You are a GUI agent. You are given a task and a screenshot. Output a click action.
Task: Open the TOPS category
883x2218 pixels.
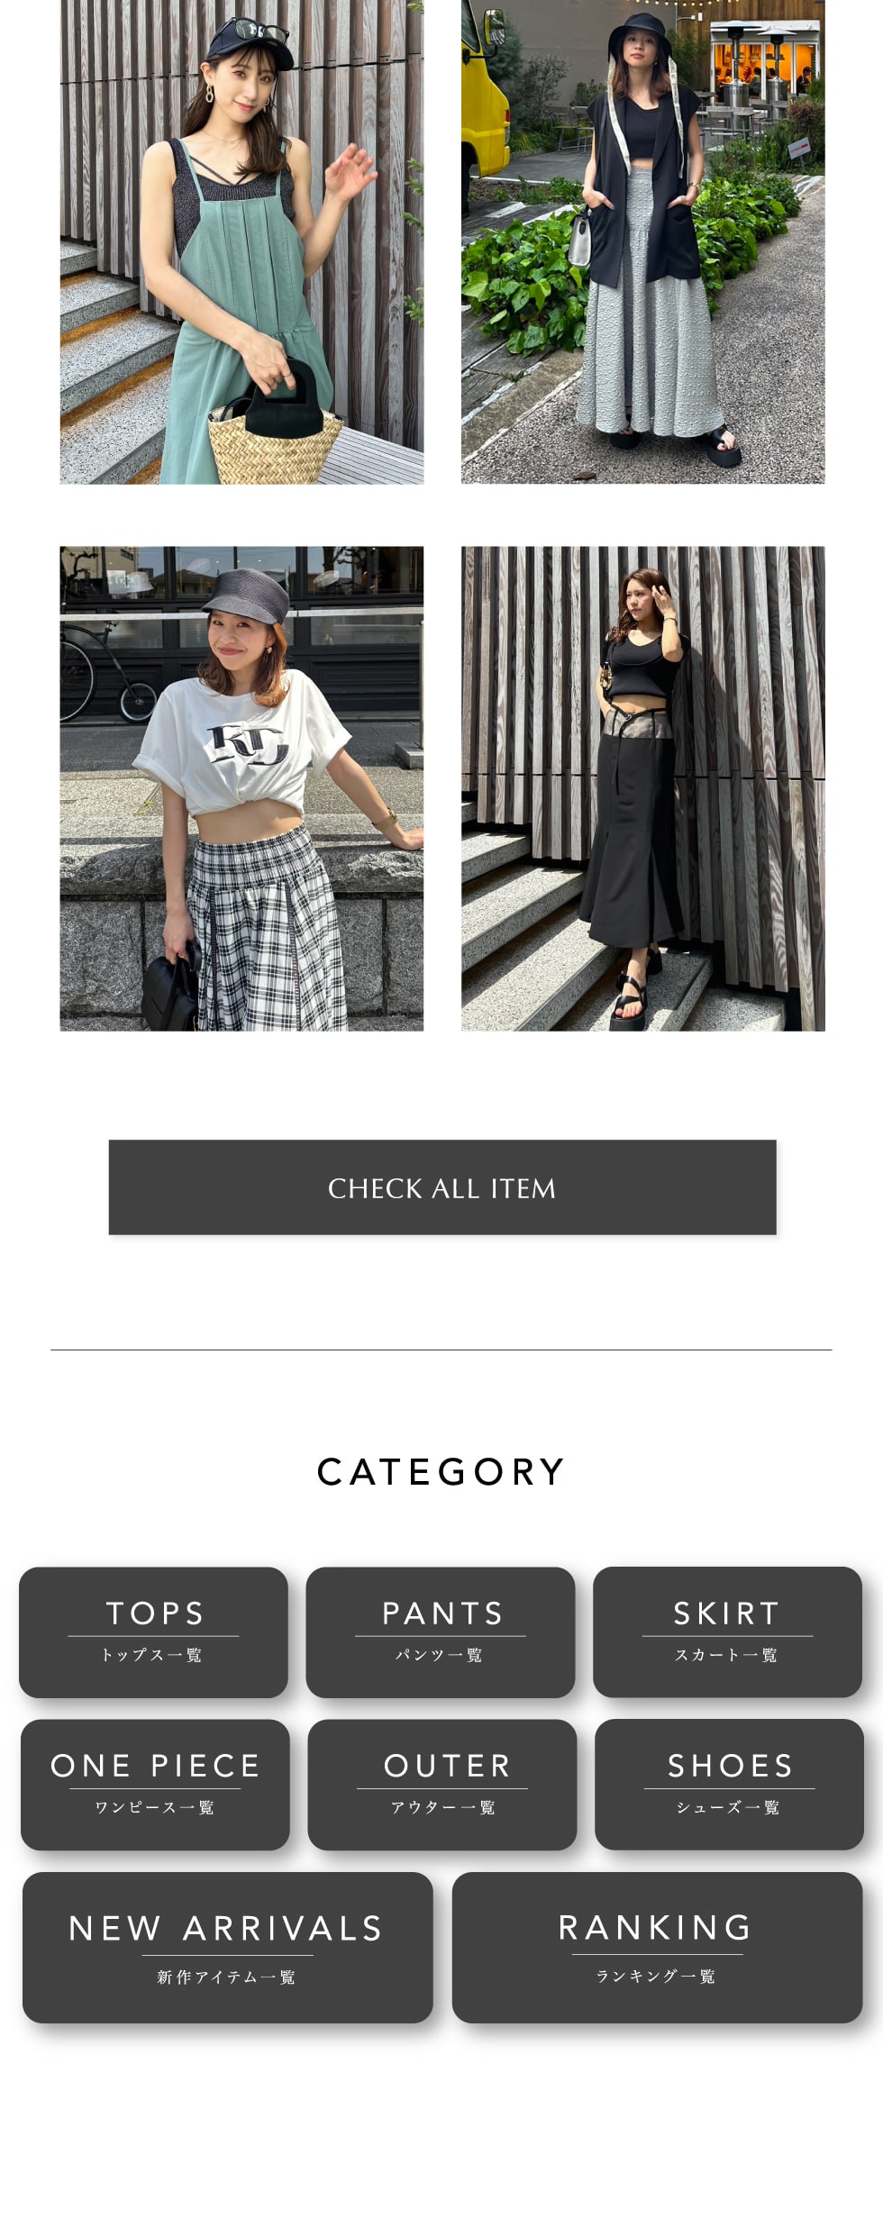pos(153,1632)
